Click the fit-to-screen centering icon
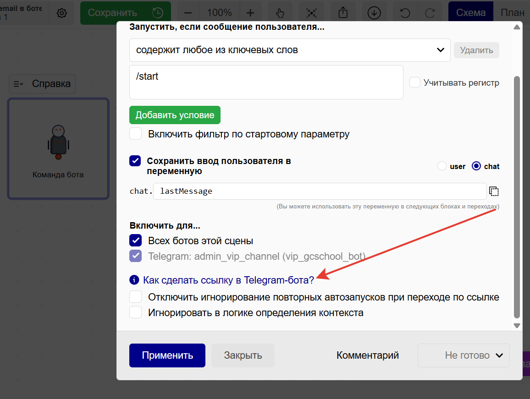This screenshot has height=399, width=530. coord(312,12)
